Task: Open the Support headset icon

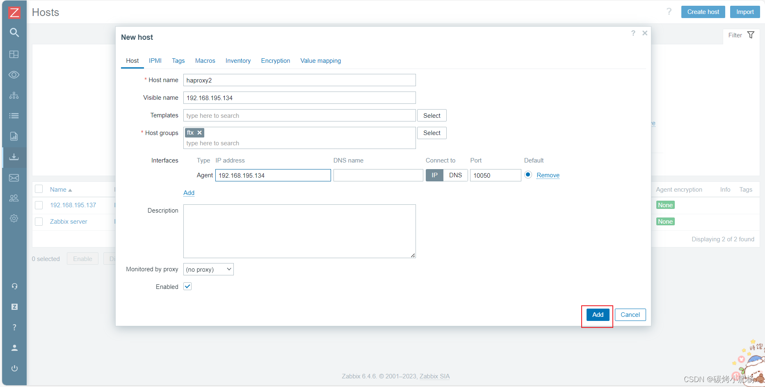Action: (x=14, y=286)
